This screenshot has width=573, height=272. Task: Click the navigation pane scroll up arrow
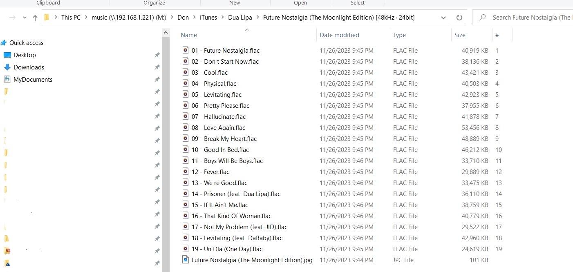coord(166,33)
